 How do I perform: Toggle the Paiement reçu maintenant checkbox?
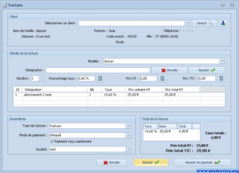tap(52, 142)
